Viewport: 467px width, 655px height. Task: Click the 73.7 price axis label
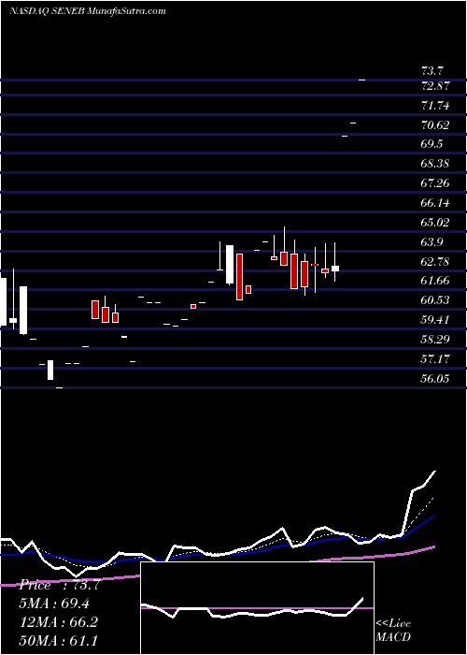click(x=432, y=71)
